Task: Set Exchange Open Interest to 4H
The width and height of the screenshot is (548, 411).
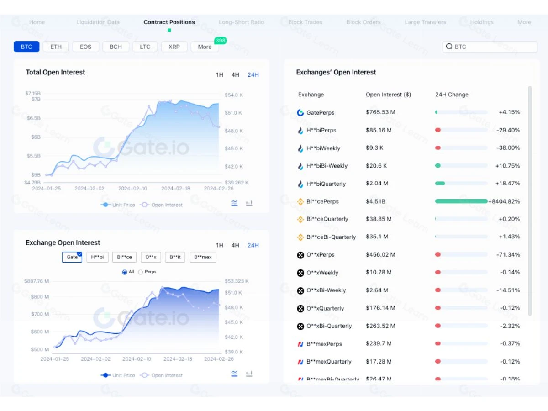Action: [235, 245]
